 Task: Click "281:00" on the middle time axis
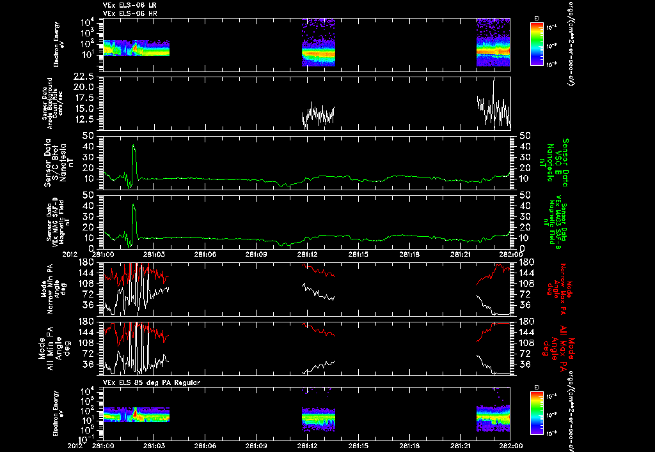pyautogui.click(x=103, y=254)
